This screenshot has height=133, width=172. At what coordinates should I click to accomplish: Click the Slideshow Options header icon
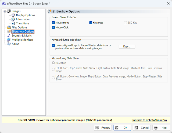[x=49, y=11]
